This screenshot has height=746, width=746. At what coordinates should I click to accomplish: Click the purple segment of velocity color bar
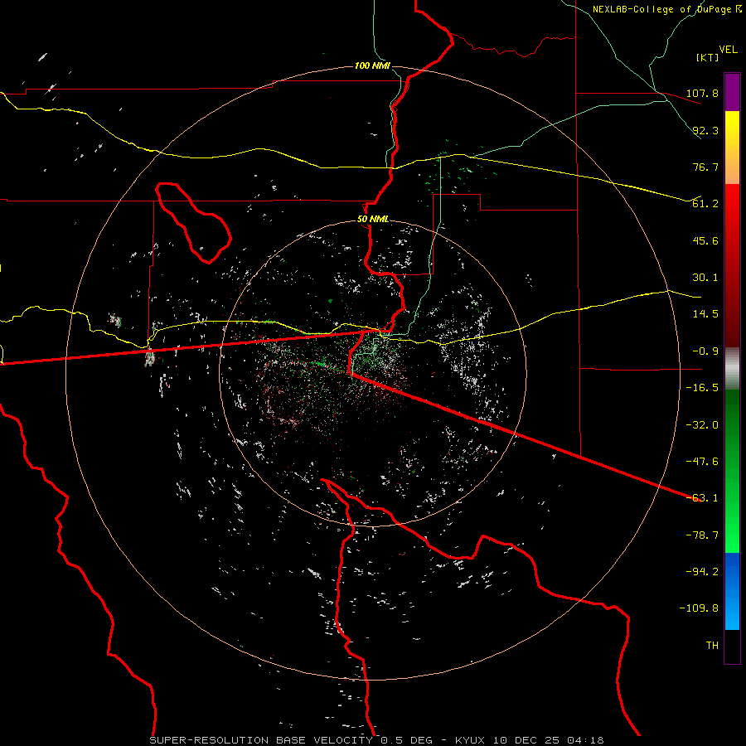click(732, 92)
